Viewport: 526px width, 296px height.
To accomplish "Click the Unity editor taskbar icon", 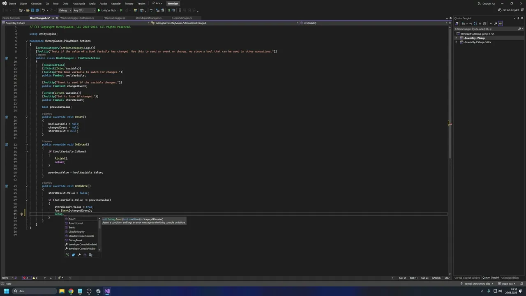I will point(98,291).
